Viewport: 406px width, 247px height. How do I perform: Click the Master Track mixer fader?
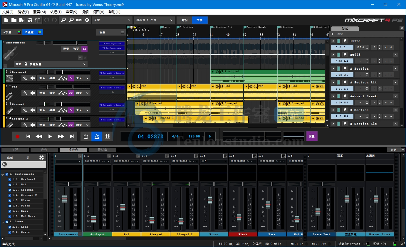376,199
